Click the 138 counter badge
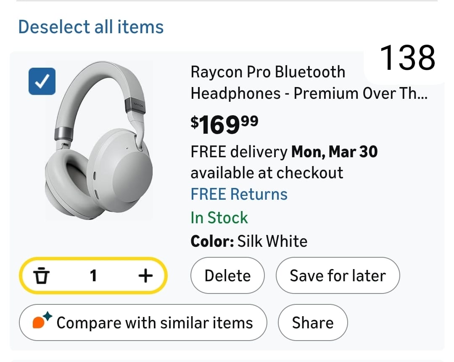The height and width of the screenshot is (362, 454). (407, 58)
